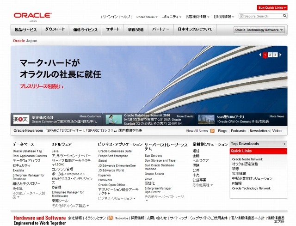Open Sun Quick Links dropdown
The height and width of the screenshot is (226, 296).
pyautogui.click(x=272, y=8)
